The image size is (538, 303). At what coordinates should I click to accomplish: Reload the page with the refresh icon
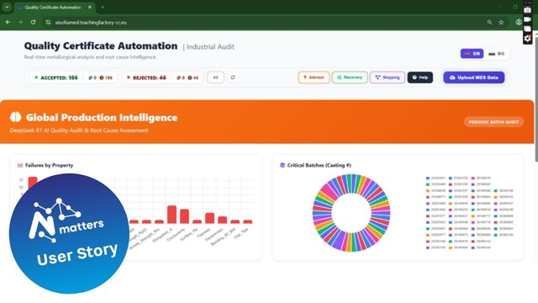33,23
